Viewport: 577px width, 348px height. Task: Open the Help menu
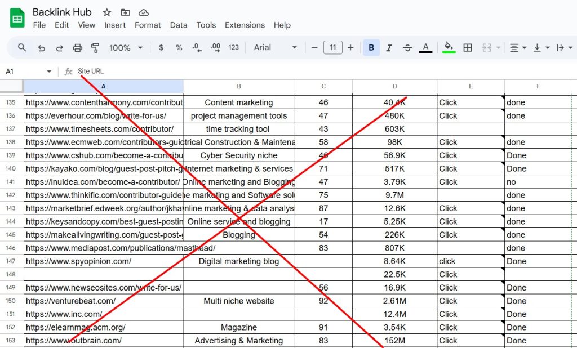pyautogui.click(x=282, y=25)
